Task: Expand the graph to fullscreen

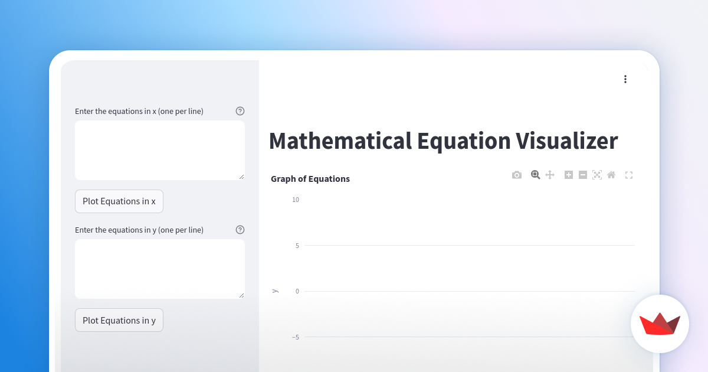Action: (x=628, y=175)
